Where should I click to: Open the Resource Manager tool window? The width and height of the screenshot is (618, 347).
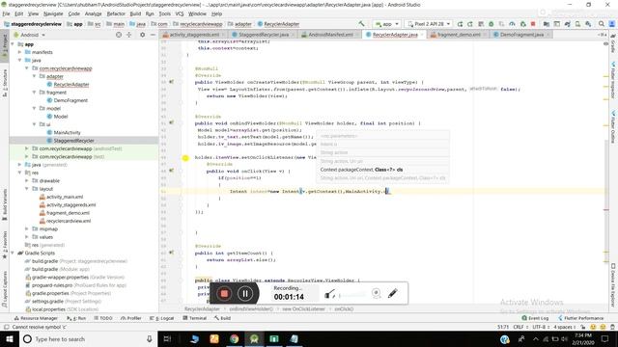click(x=36, y=318)
